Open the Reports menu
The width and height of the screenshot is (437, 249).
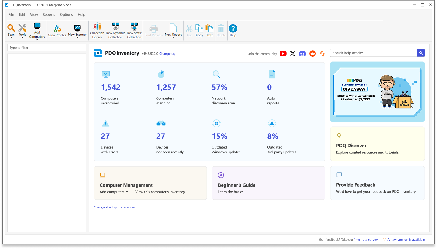(x=49, y=14)
